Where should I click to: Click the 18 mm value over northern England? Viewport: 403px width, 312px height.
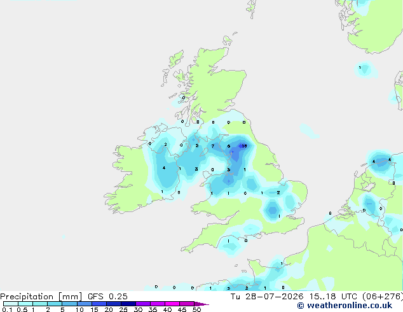click(244, 146)
